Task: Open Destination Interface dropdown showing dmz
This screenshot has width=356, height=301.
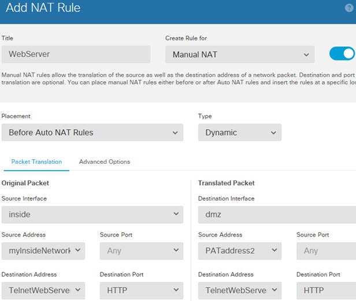Action: click(277, 215)
